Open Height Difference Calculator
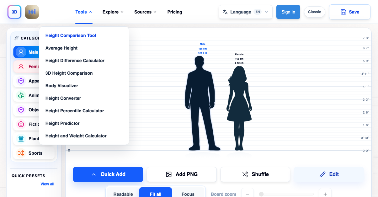The width and height of the screenshot is (378, 197). tap(75, 61)
